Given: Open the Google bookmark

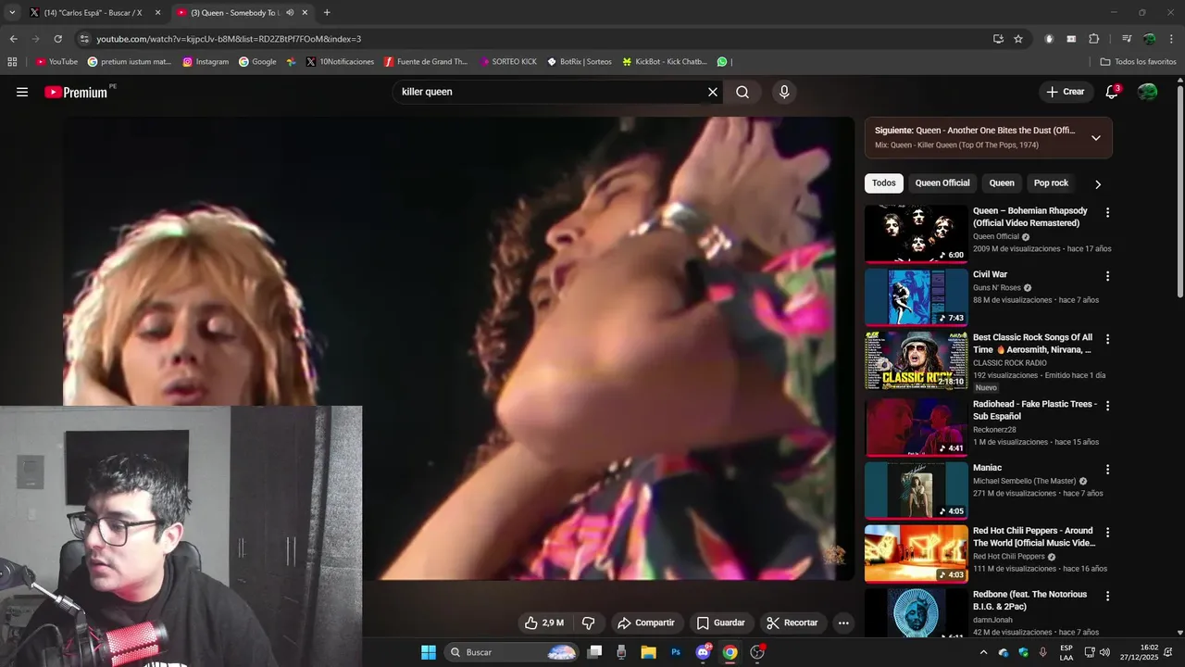Looking at the screenshot, I should point(257,62).
